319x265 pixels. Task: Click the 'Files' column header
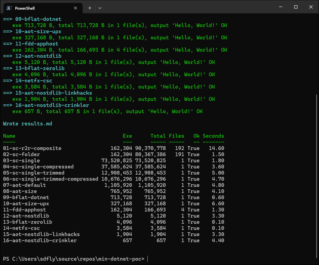click(176, 136)
